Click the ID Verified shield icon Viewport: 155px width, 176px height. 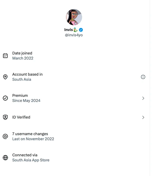point(5,117)
